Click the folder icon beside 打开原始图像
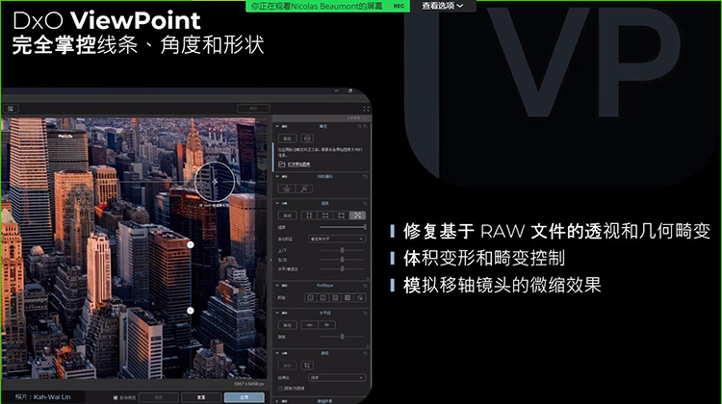Screen dimensions: 722x404 282,164
